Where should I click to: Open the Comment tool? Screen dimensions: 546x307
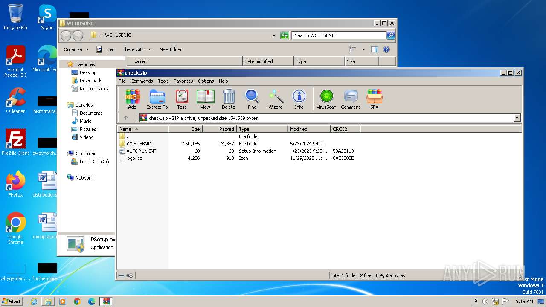(351, 99)
